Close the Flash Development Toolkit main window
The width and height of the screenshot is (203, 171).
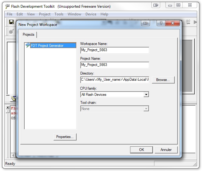[x=190, y=5]
